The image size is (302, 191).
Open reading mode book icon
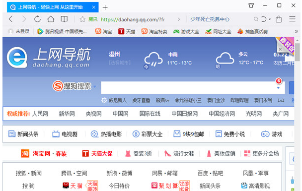tap(64, 19)
